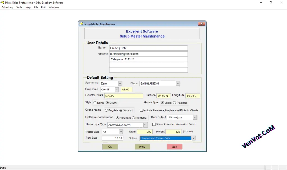287x170 pixels.
Task: Select North chart style
Action: coord(98,103)
